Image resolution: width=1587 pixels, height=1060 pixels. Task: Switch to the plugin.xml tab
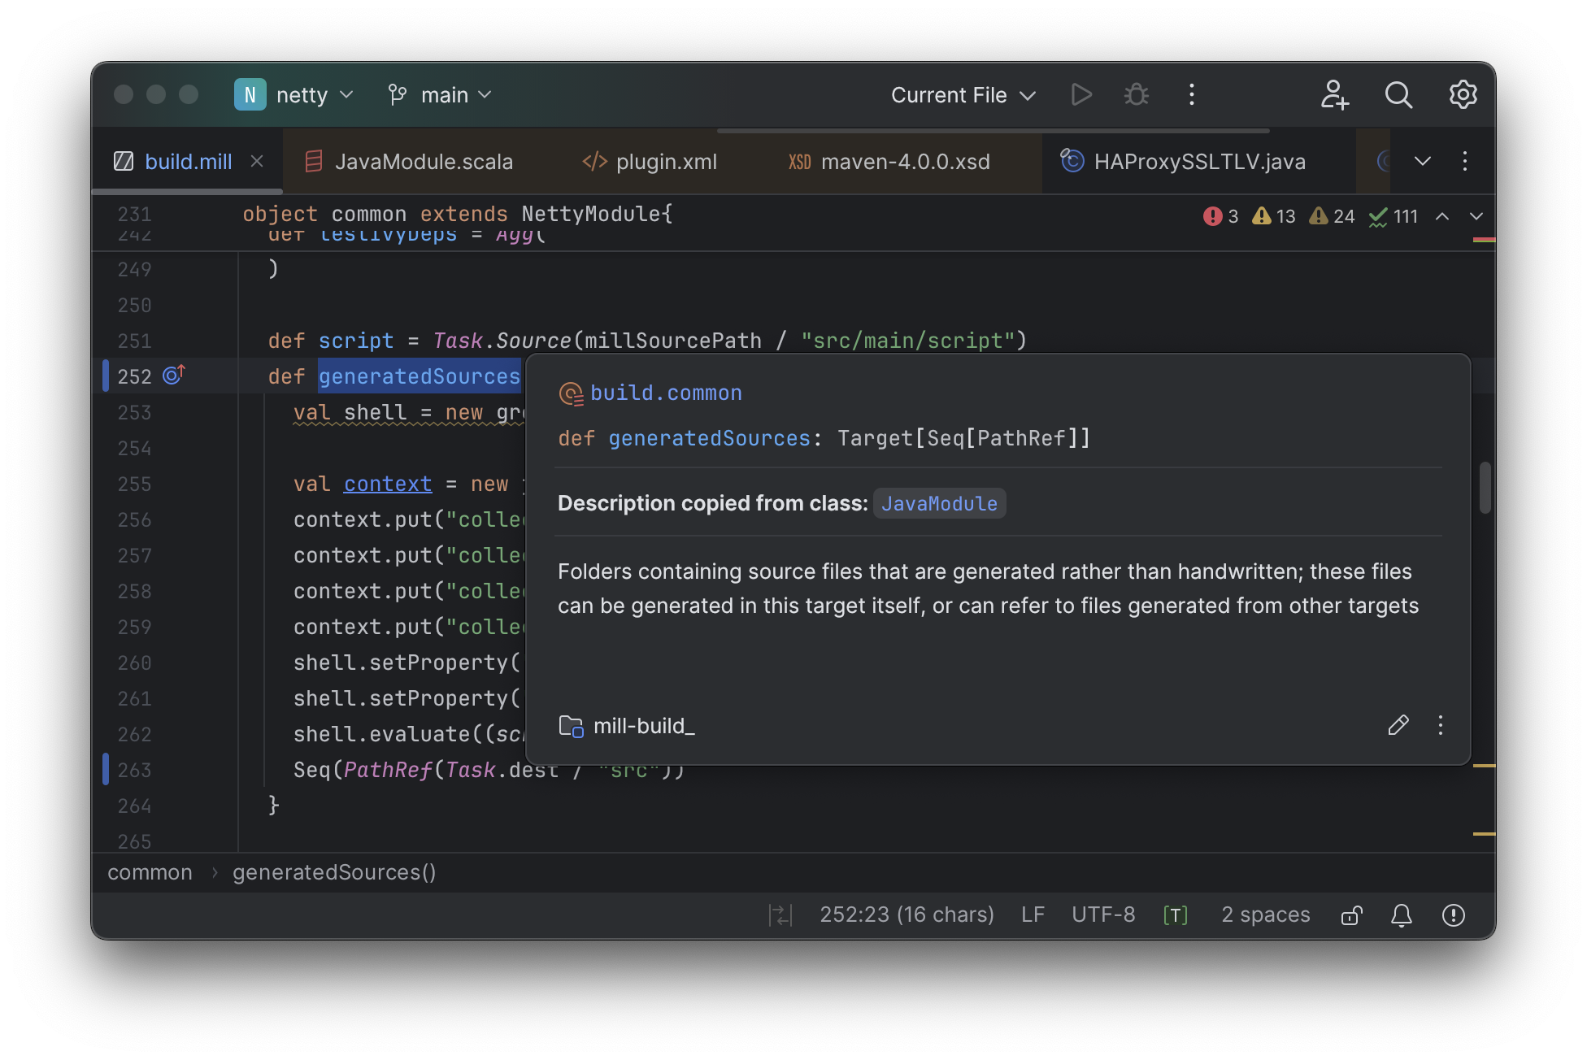click(x=665, y=161)
